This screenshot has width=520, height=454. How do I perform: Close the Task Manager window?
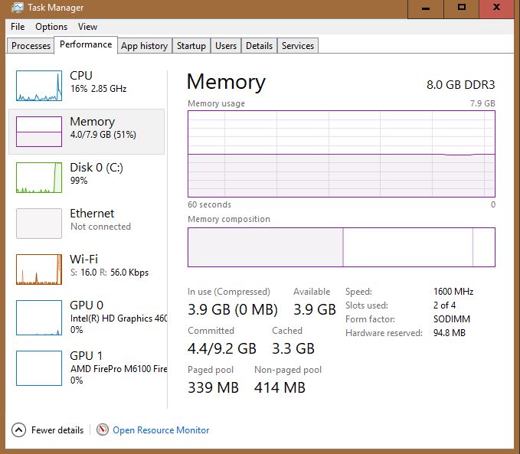(x=496, y=8)
